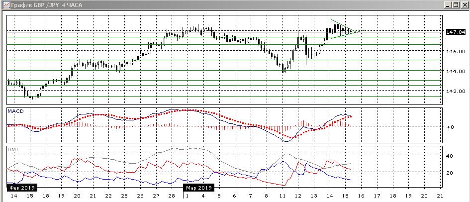This screenshot has width=470, height=202.
Task: Click the MACD indicator label
Action: [14, 111]
